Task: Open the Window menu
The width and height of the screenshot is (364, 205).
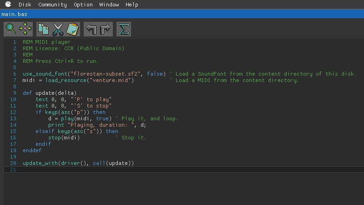Action: [x=109, y=5]
